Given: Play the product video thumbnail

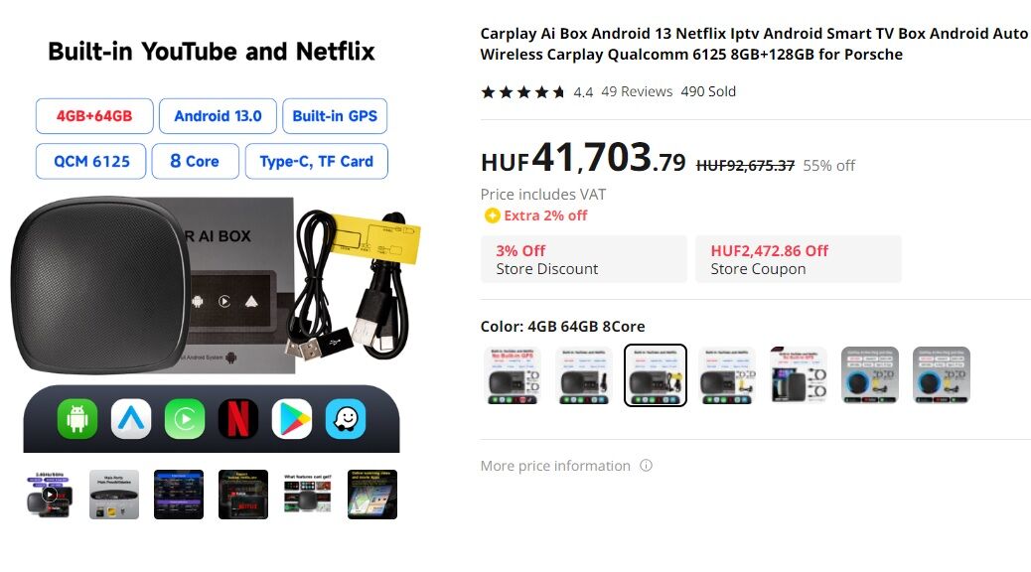Looking at the screenshot, I should pos(50,495).
